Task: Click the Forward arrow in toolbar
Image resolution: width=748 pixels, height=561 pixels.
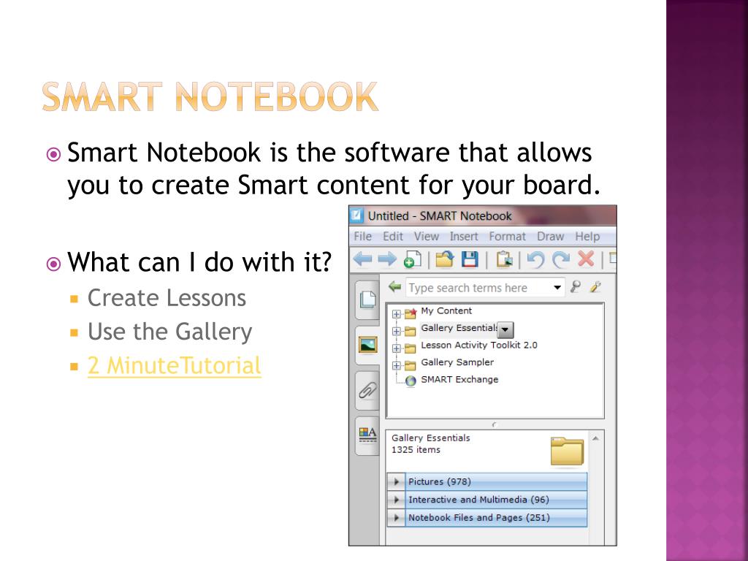Action: [387, 259]
